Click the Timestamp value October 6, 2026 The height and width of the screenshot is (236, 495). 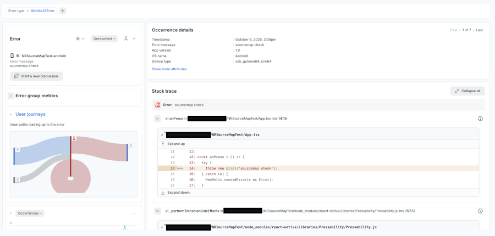coord(256,40)
